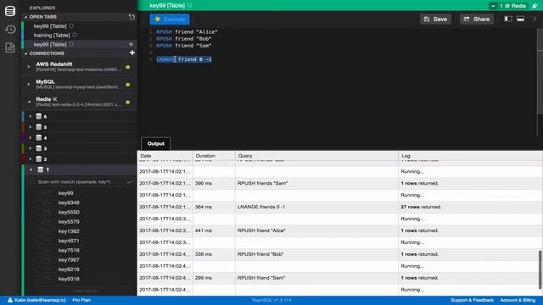Toggle bottom panel layout icon

pyautogui.click(x=520, y=19)
